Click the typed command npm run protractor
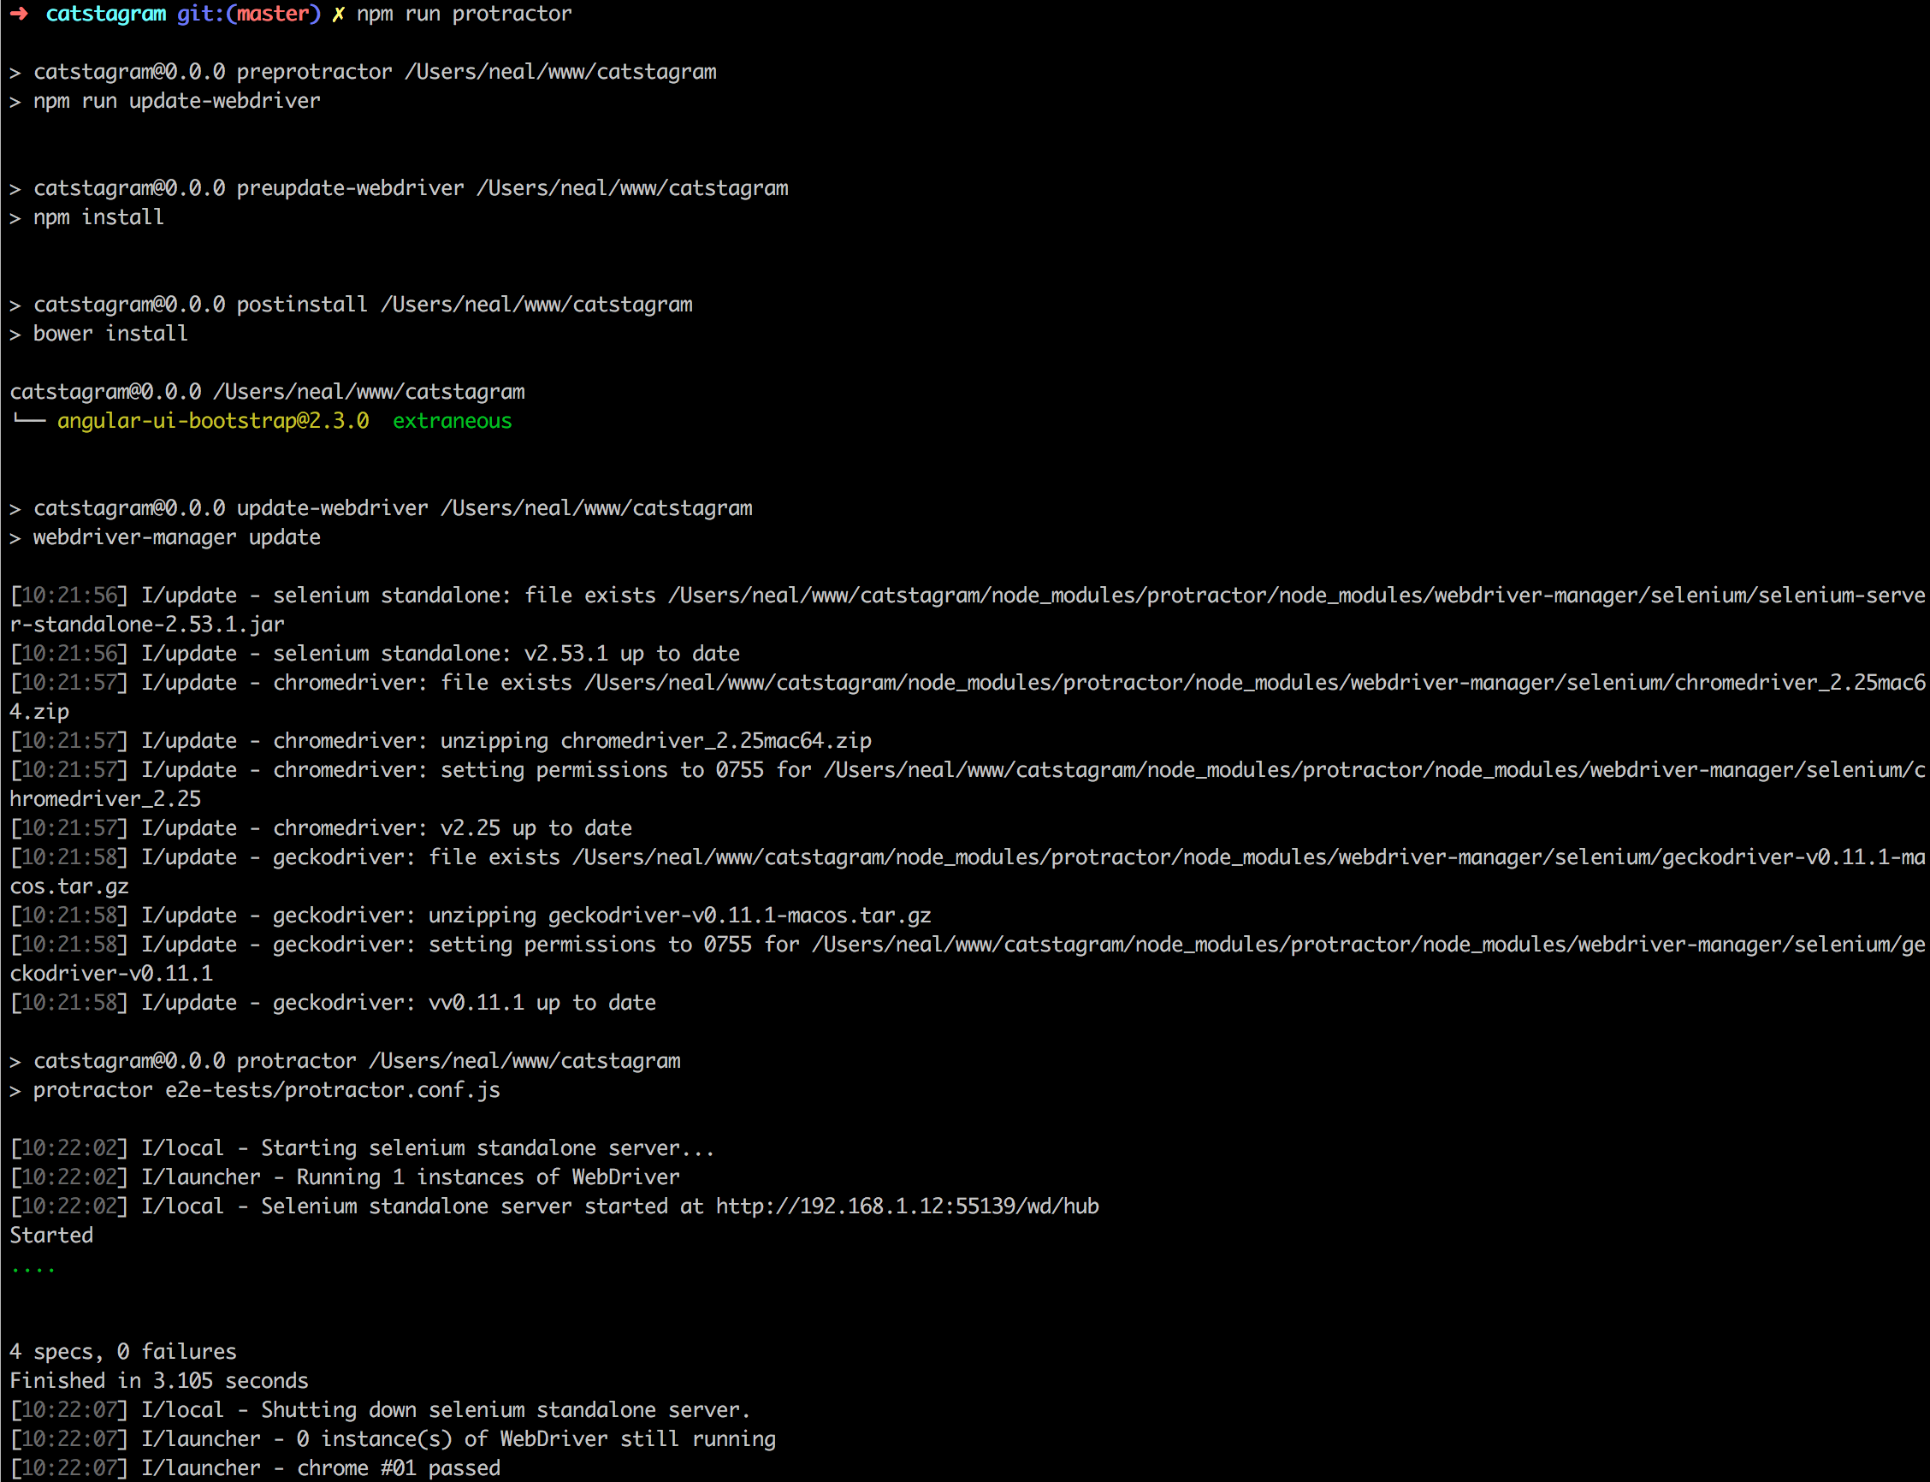 click(464, 14)
